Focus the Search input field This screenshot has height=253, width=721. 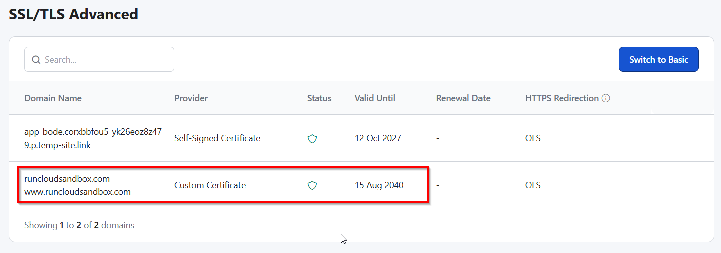[105, 60]
